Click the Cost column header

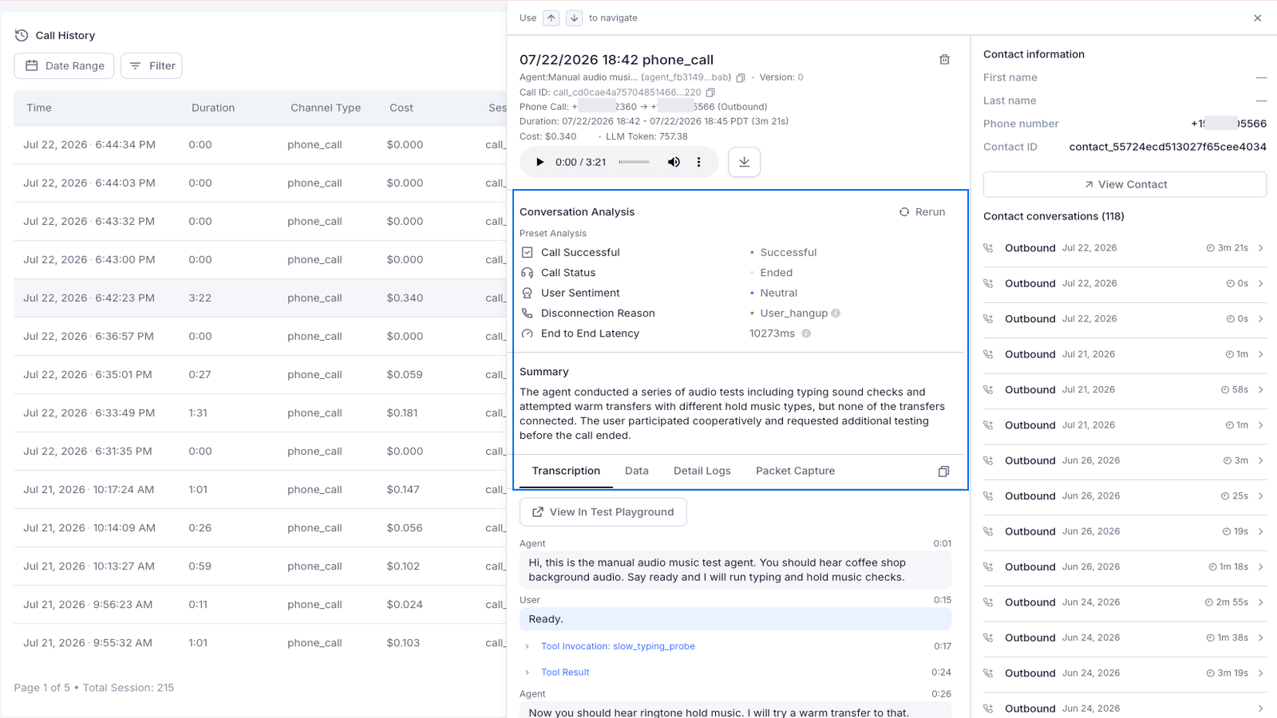(x=401, y=108)
